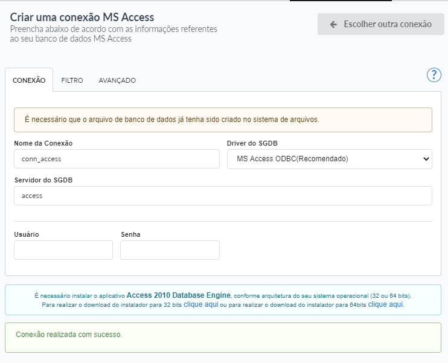Click the 64bits installer clique aqui link
This screenshot has width=448, height=363.
(385, 305)
